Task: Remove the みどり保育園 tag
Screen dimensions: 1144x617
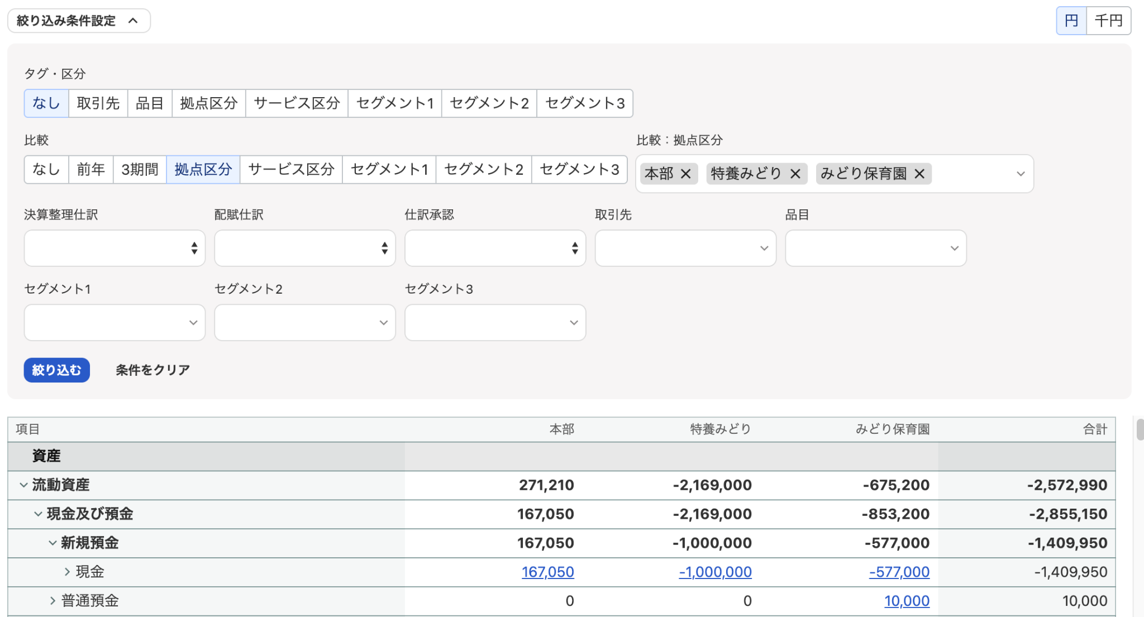Action: tap(919, 174)
